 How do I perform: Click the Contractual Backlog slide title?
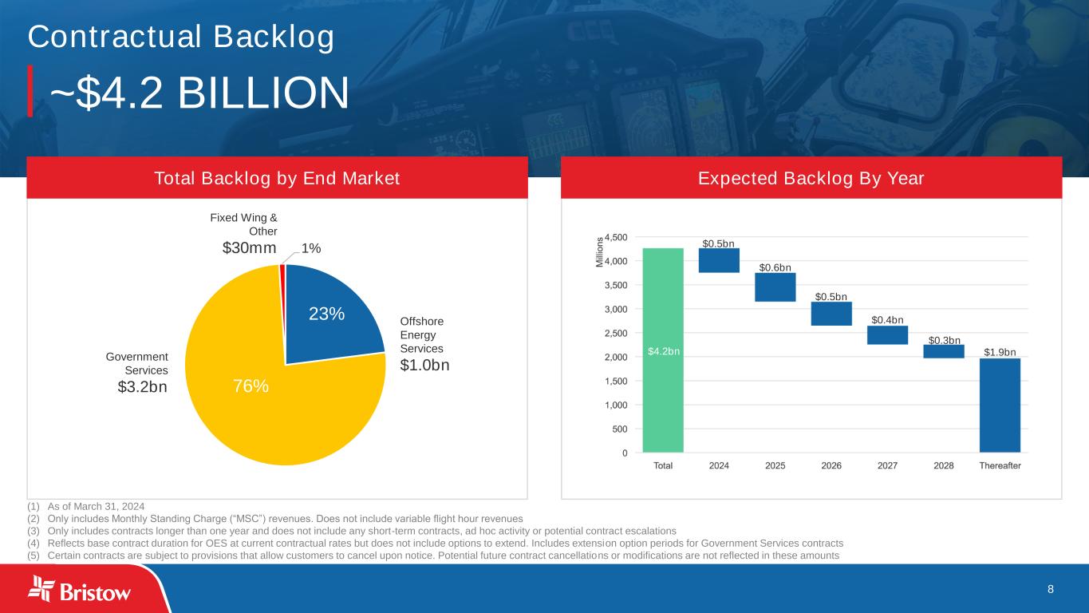[180, 37]
